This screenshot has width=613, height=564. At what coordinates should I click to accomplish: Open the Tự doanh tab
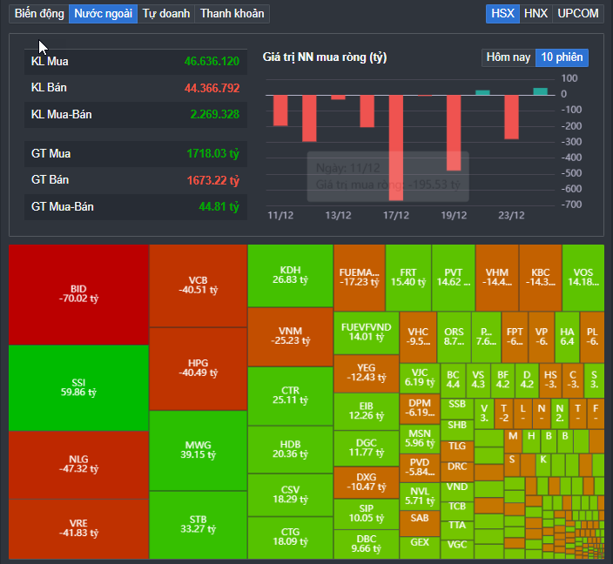click(x=165, y=14)
